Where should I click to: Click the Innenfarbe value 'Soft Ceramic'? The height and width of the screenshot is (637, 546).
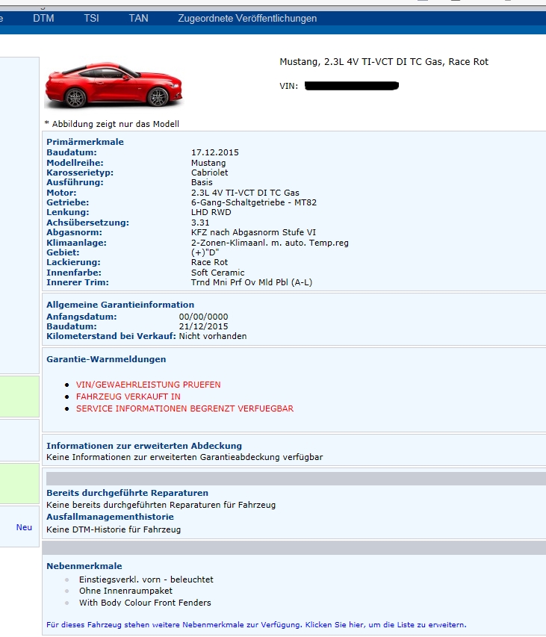pyautogui.click(x=218, y=273)
